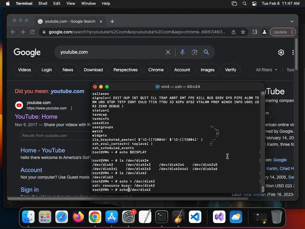Viewport: 305px width, 229px height.
Task: Open TextEdit from the dock
Action: point(145,216)
